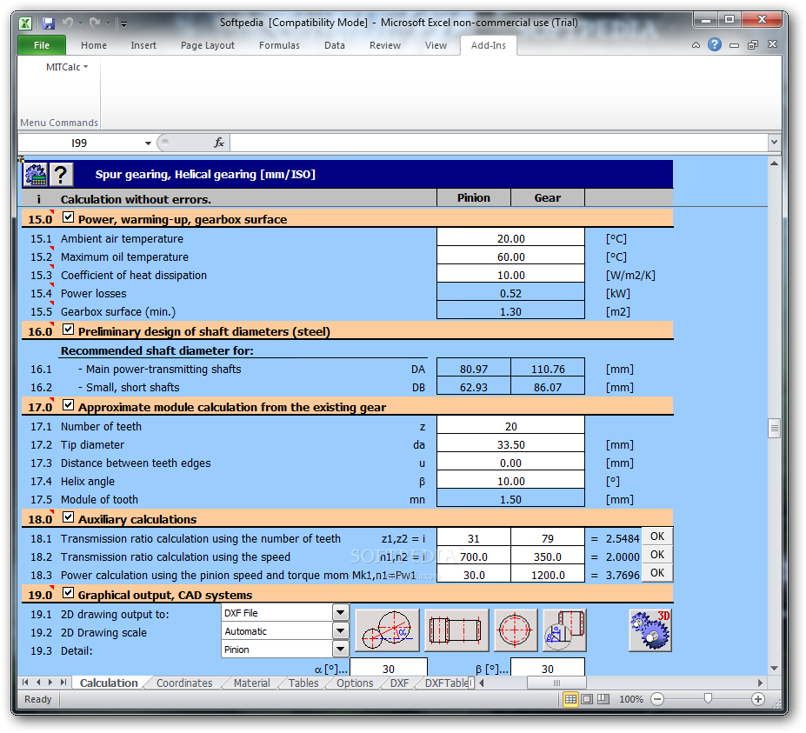Image resolution: width=806 pixels, height=733 pixels.
Task: Click the horizontal scrollbar thumb
Action: [556, 683]
